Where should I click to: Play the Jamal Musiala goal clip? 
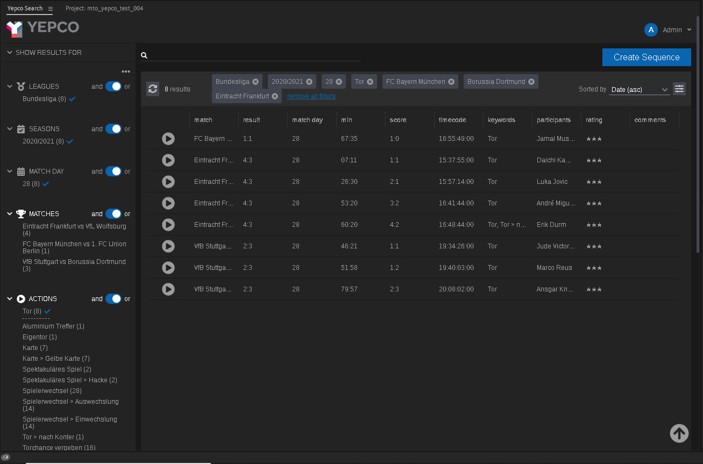click(168, 139)
